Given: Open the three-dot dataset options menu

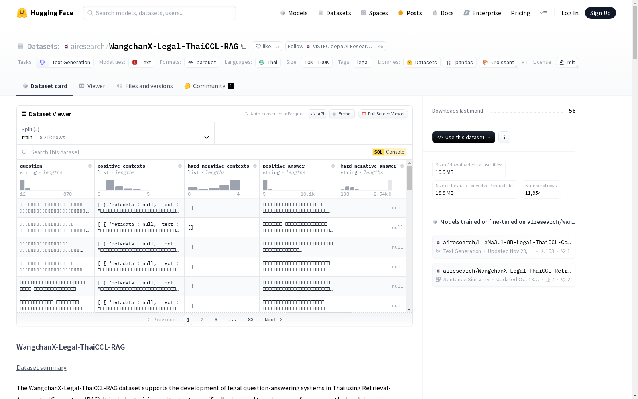Looking at the screenshot, I should point(504,137).
